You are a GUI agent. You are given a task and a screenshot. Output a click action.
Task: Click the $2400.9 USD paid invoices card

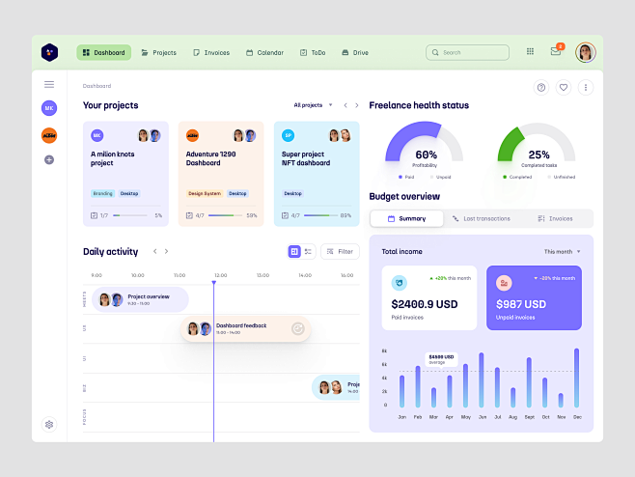click(x=429, y=297)
